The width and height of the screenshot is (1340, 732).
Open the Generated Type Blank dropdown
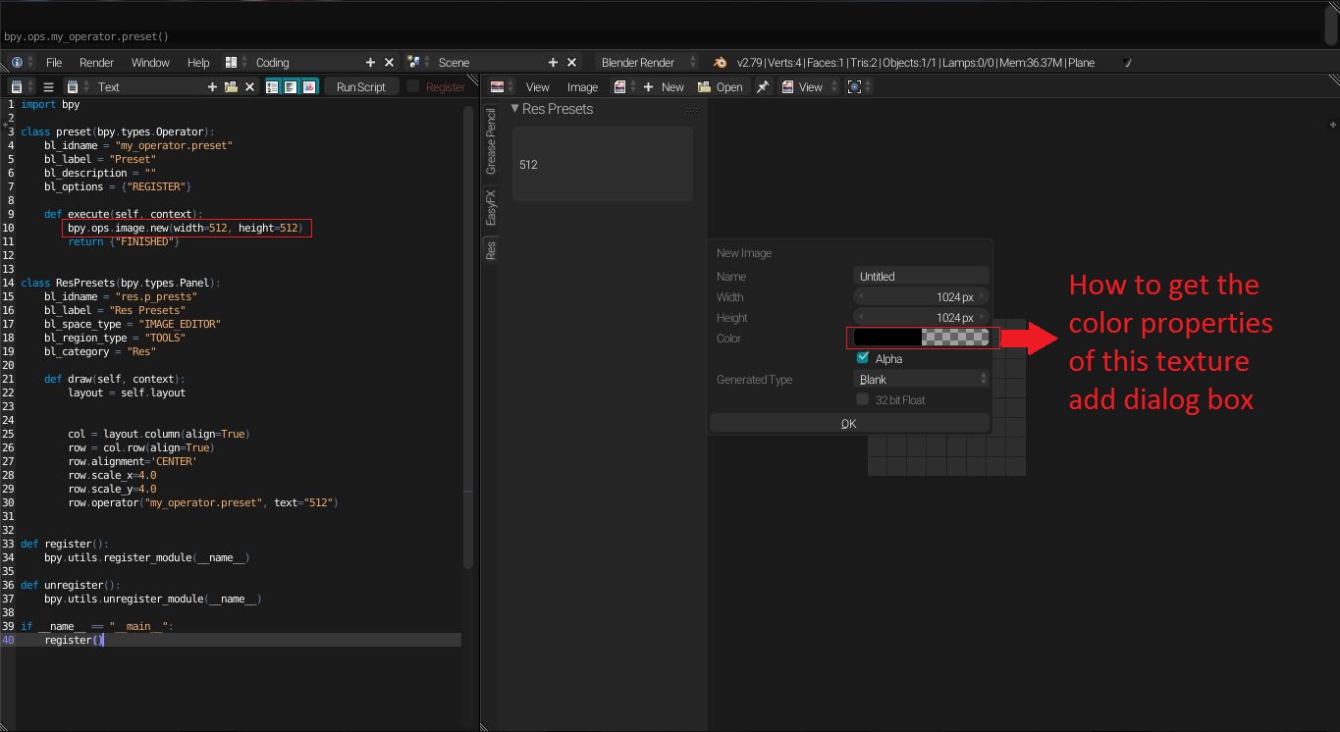pyautogui.click(x=922, y=379)
